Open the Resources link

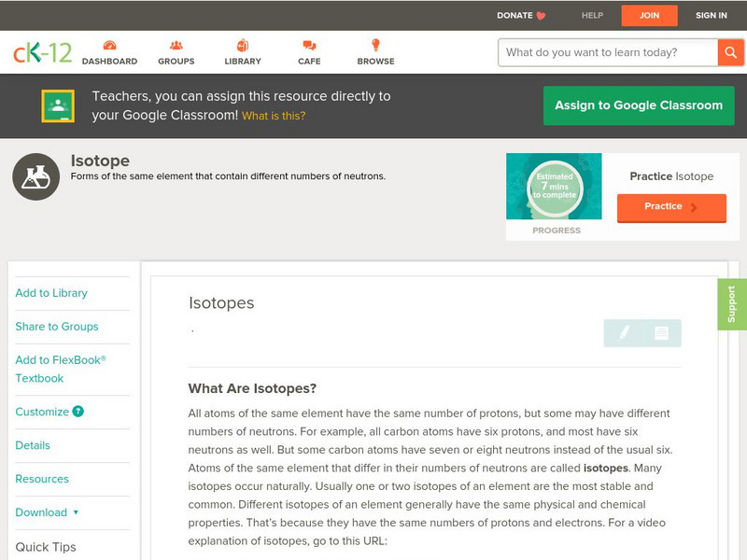pos(42,479)
